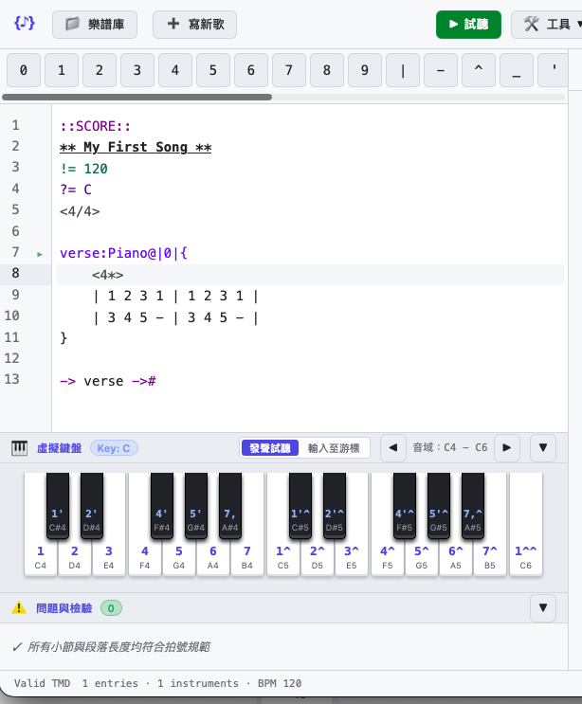Play the D4 white key
Viewport: 582px width, 704px height.
click(x=75, y=557)
